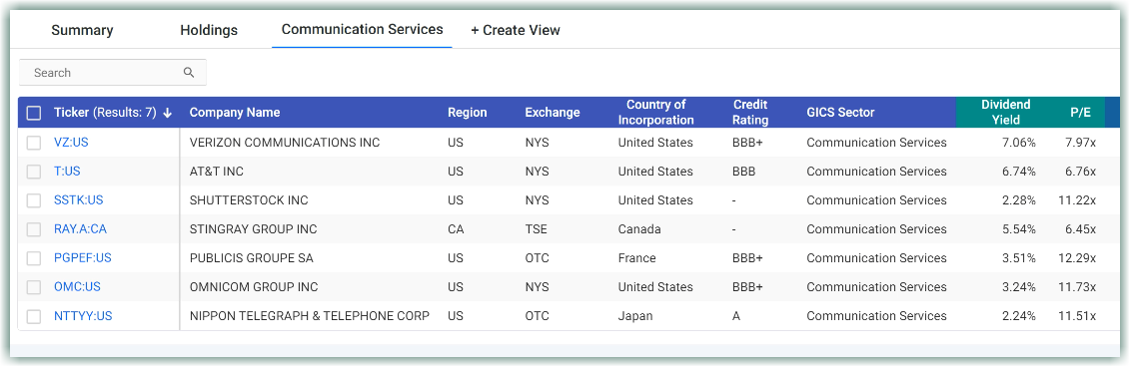This screenshot has width=1130, height=367.
Task: Click + Create View
Action: click(x=516, y=30)
